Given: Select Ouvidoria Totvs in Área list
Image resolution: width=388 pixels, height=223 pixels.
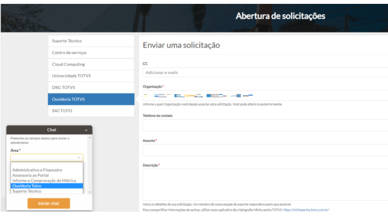Looking at the screenshot, I should point(47,186).
